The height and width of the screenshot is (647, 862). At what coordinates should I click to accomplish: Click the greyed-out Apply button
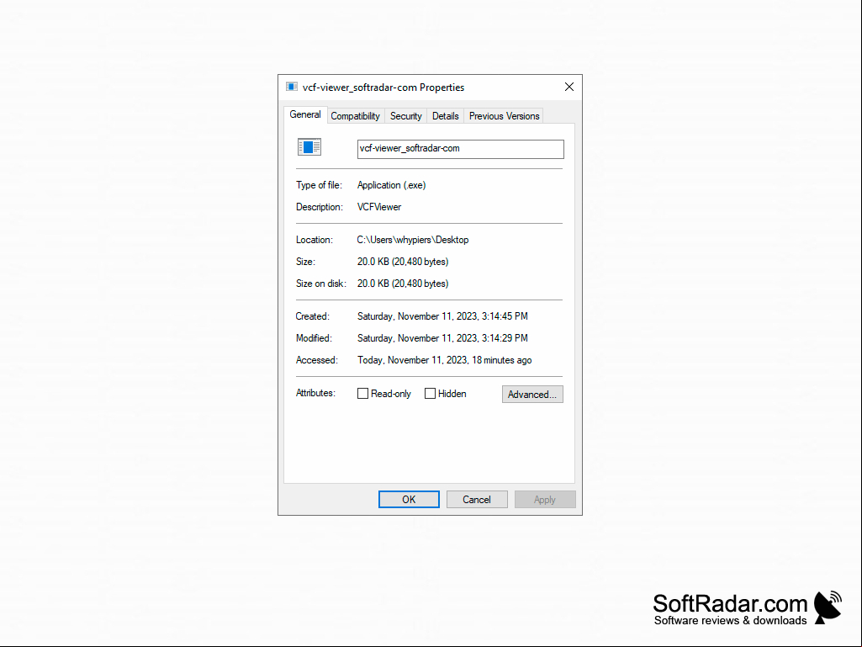point(545,499)
